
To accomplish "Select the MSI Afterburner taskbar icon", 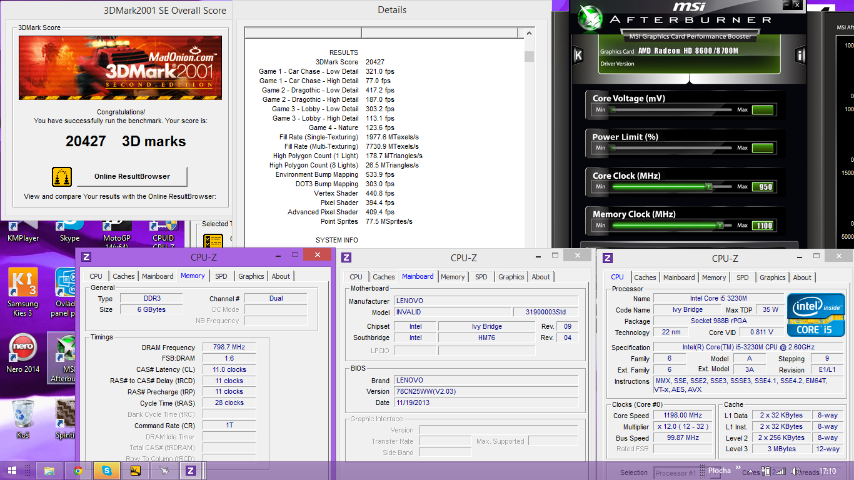I will (x=164, y=471).
